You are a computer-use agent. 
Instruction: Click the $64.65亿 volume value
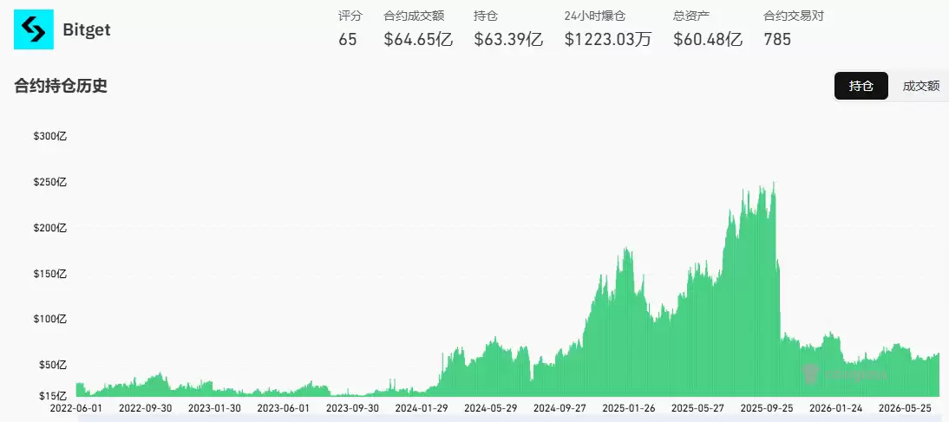point(418,40)
